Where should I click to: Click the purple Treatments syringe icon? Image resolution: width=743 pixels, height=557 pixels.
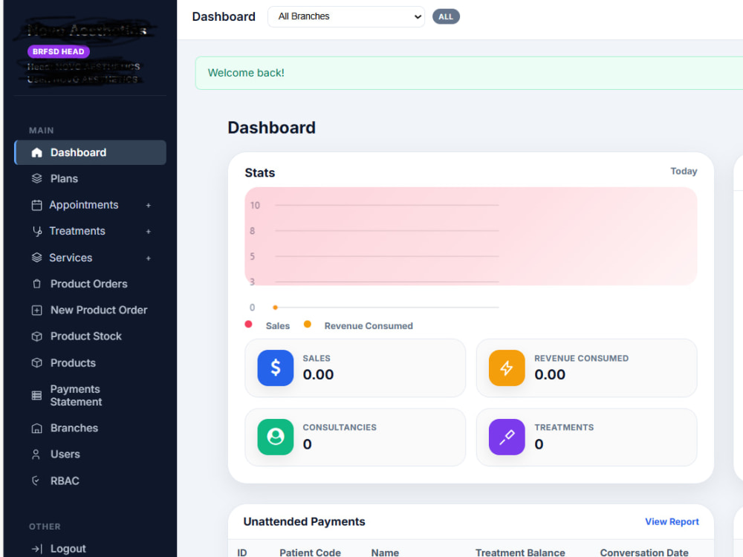coord(507,437)
